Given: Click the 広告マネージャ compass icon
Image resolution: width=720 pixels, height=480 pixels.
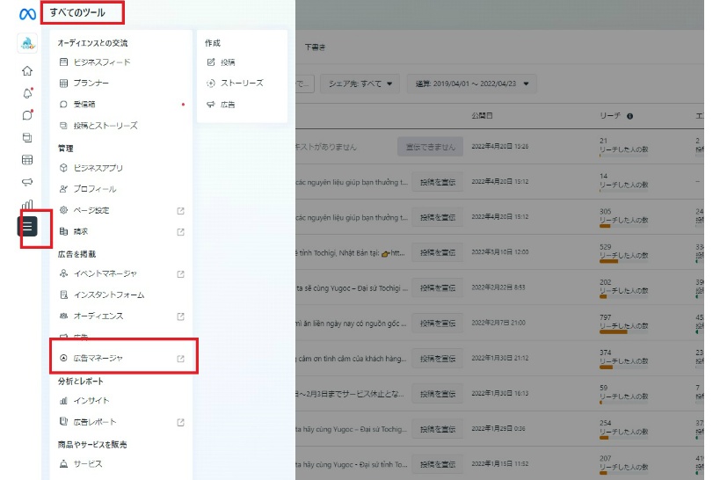Looking at the screenshot, I should coord(64,358).
